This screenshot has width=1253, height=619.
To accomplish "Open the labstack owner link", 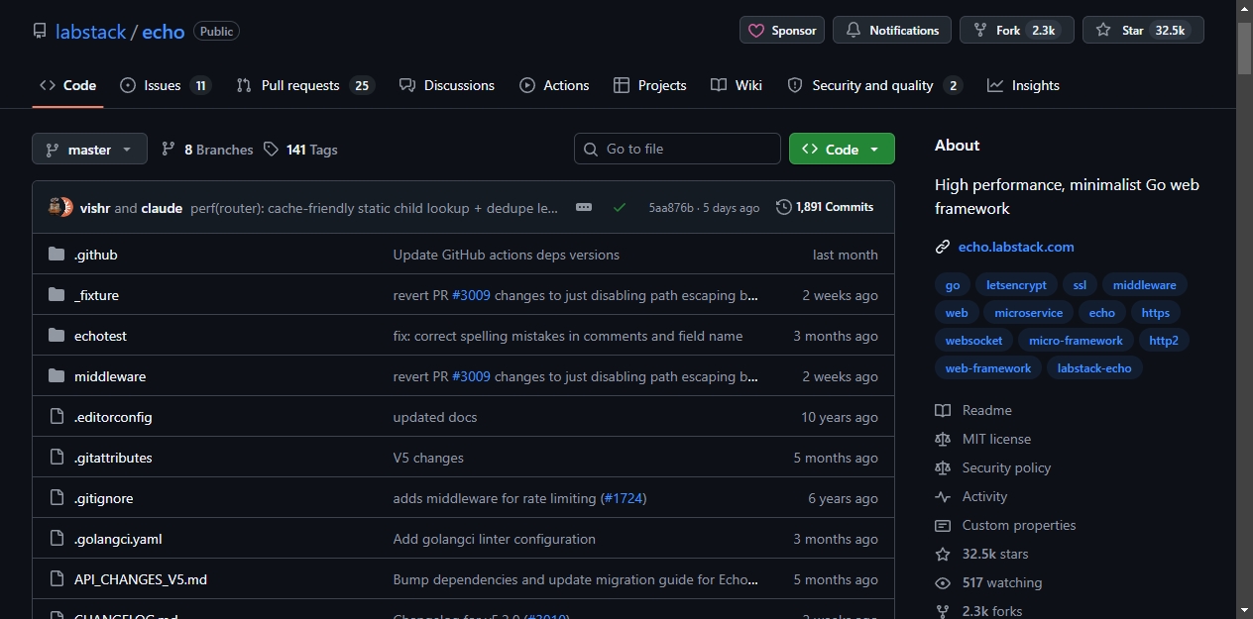I will pos(91,32).
